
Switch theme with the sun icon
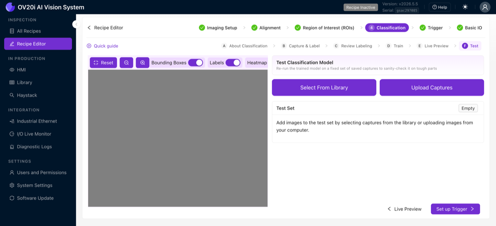point(465,7)
